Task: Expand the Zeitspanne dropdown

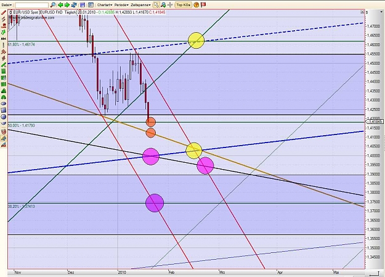Action: tap(140, 5)
